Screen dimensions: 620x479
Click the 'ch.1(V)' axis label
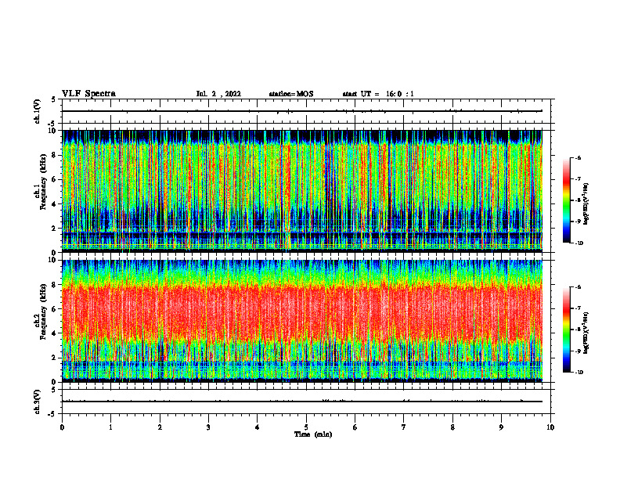[37, 111]
